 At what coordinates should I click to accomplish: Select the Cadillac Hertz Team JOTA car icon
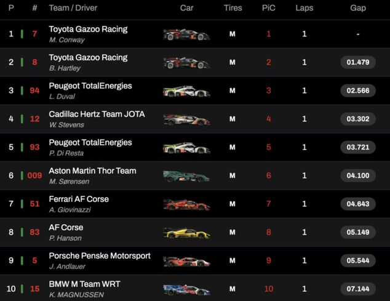tap(186, 119)
